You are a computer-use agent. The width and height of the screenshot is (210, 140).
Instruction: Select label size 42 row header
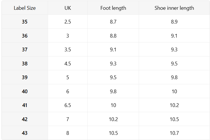[25, 119]
